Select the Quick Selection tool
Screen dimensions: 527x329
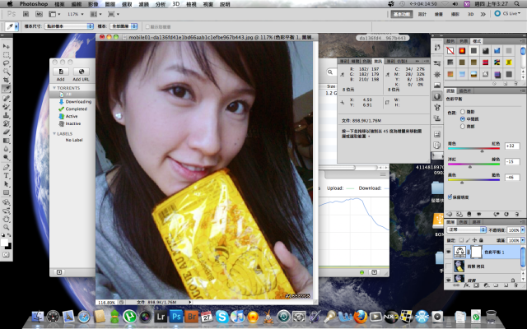pyautogui.click(x=7, y=72)
